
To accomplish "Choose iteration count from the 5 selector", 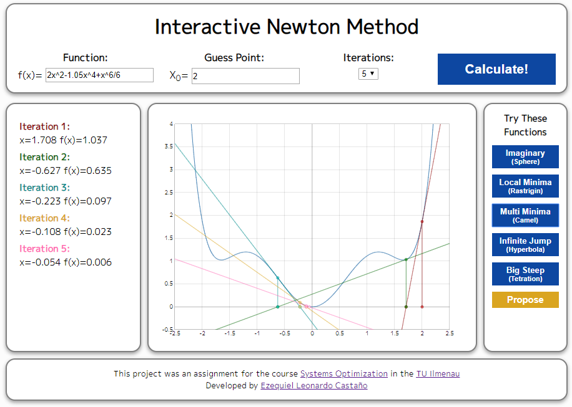I will (x=368, y=73).
